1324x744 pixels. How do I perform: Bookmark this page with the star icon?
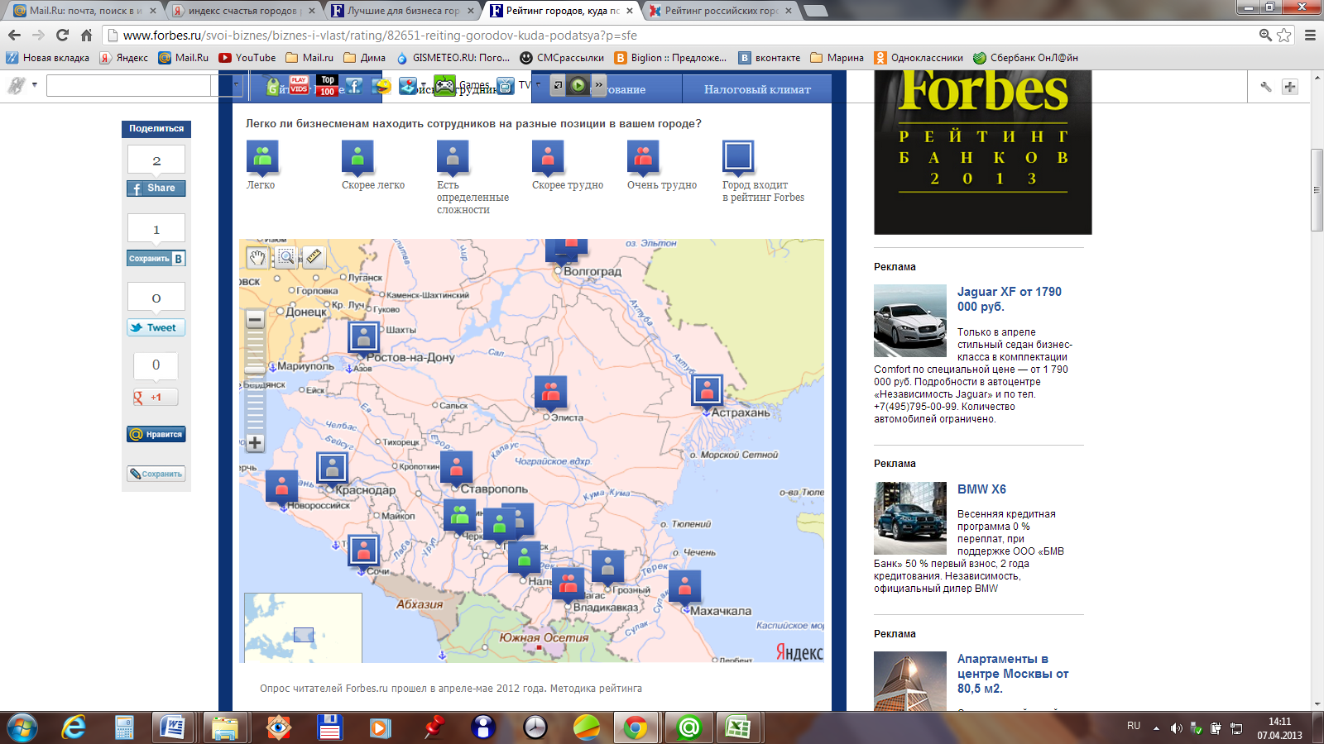[x=1284, y=35]
